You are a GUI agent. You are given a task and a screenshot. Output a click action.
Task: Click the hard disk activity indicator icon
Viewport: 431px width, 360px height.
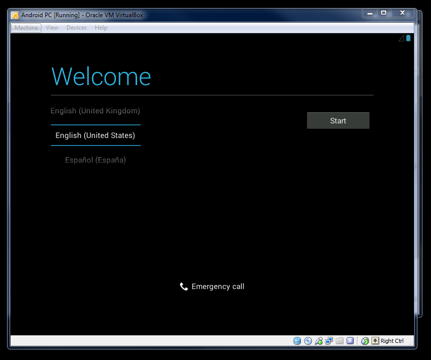pyautogui.click(x=297, y=341)
